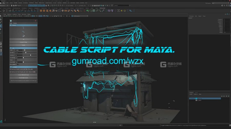Open the Deform menu
The image size is (231, 129).
coord(65,3)
